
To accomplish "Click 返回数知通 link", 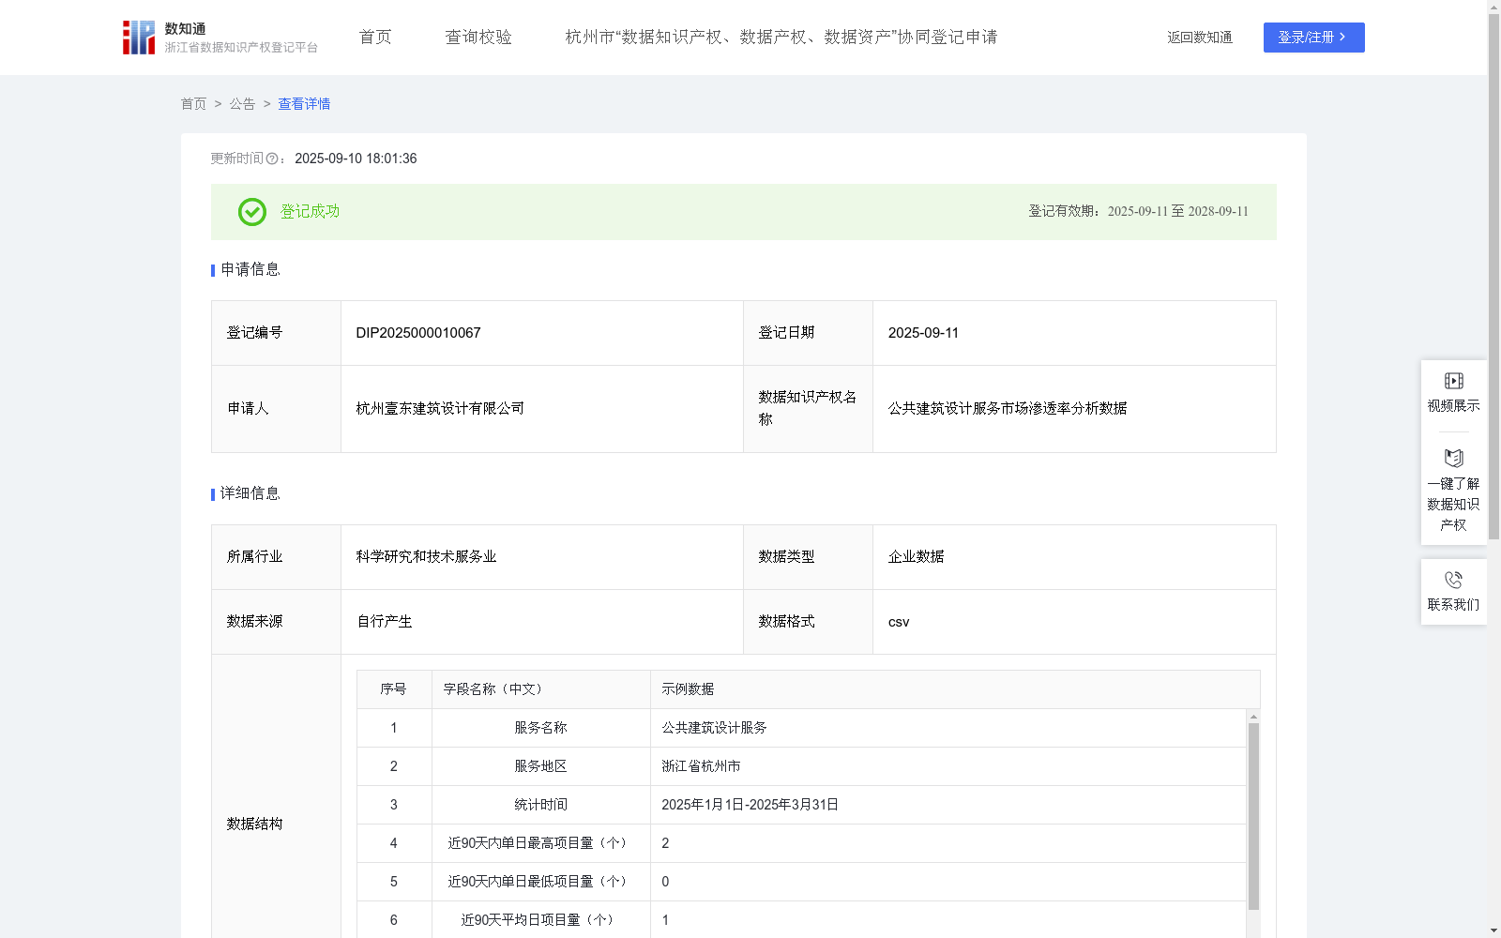I will coord(1200,38).
